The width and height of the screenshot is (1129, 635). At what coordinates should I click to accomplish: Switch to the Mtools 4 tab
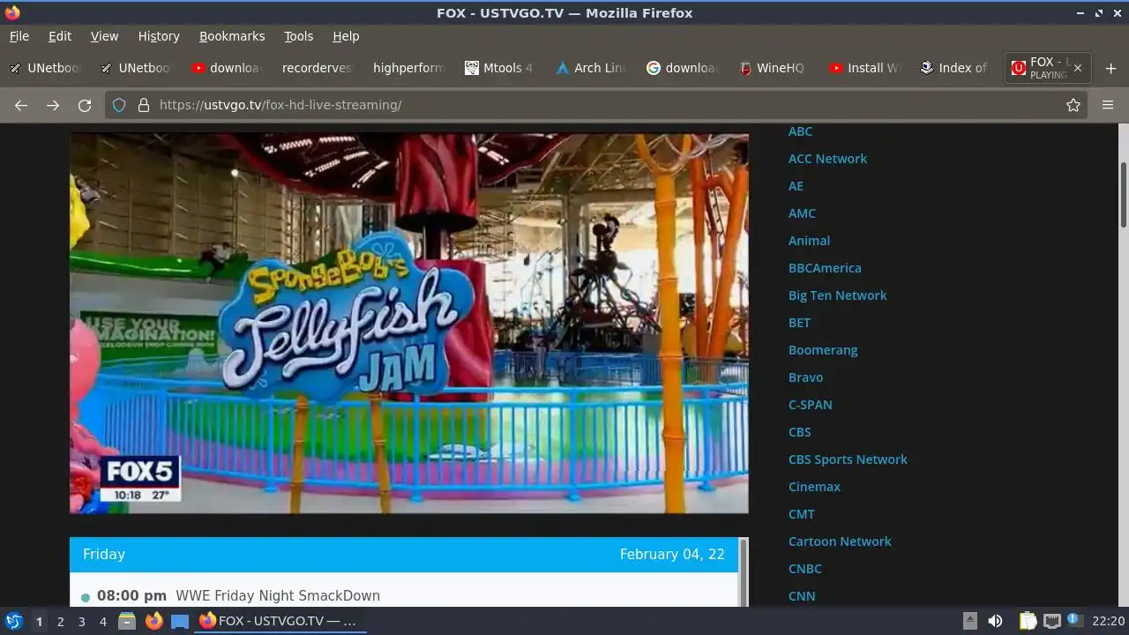(499, 68)
